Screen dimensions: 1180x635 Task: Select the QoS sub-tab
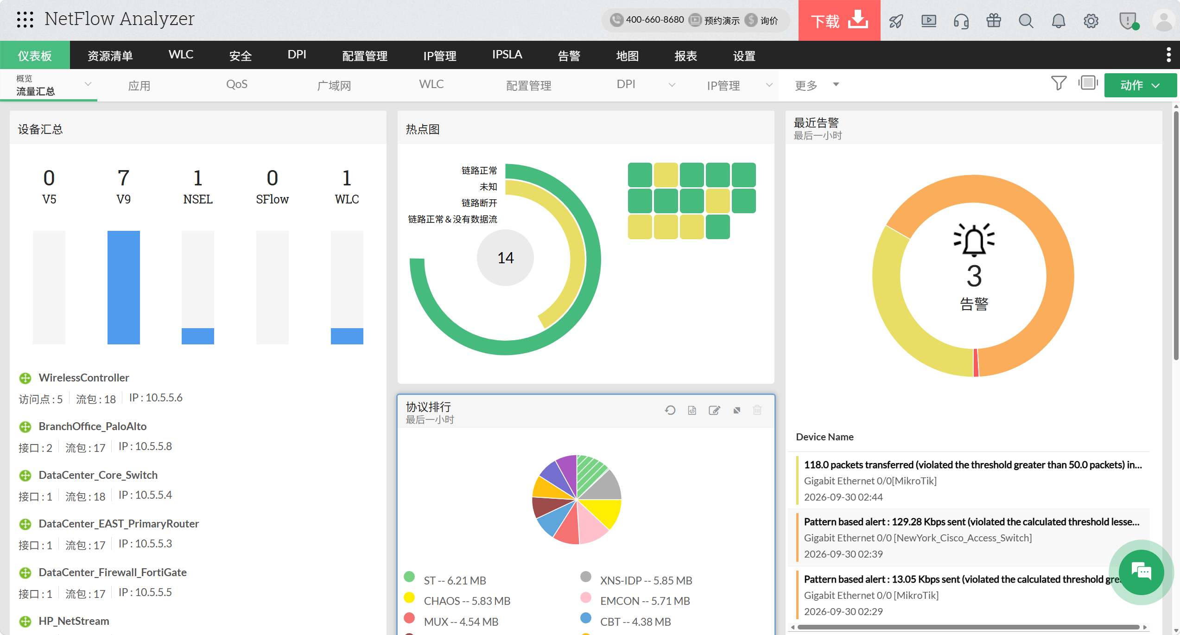(237, 84)
